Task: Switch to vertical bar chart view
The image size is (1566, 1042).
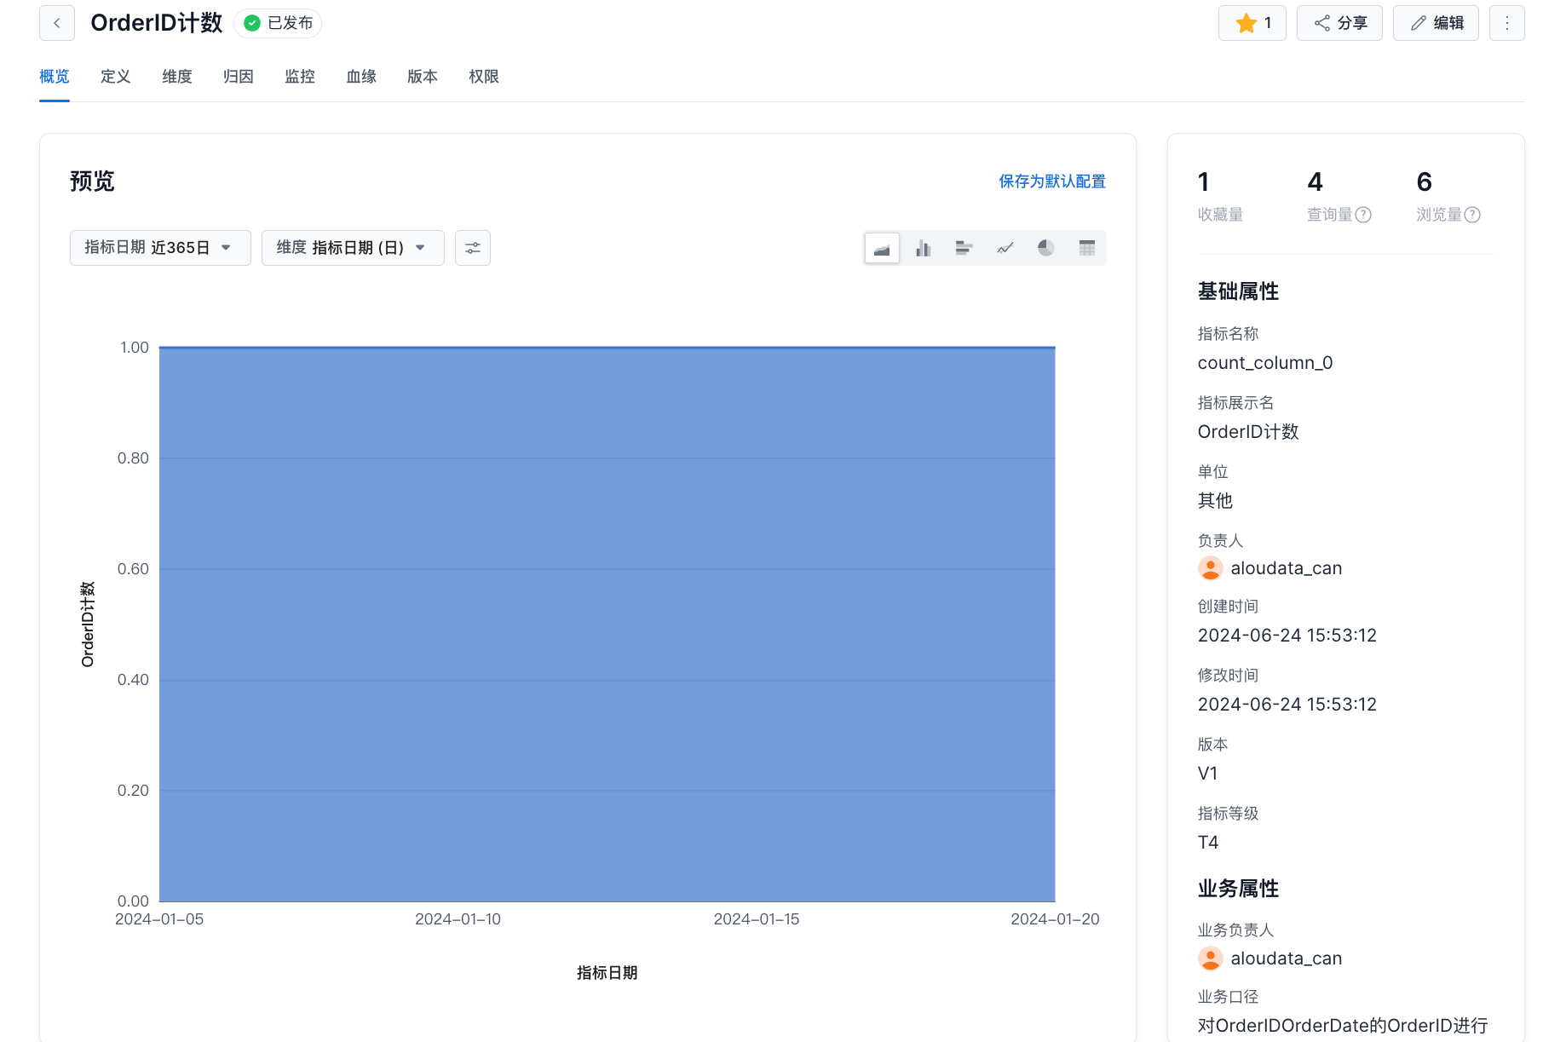Action: click(923, 248)
